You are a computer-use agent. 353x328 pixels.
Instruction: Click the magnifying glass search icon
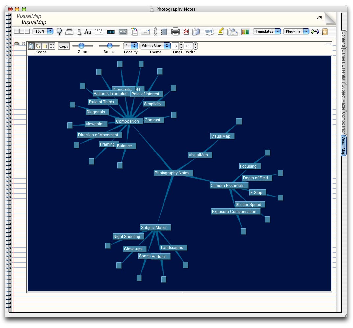pyautogui.click(x=59, y=32)
